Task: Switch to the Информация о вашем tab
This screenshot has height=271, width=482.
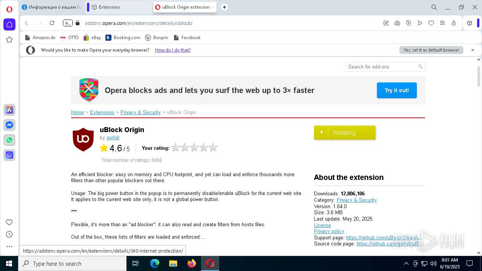Action: (x=51, y=7)
